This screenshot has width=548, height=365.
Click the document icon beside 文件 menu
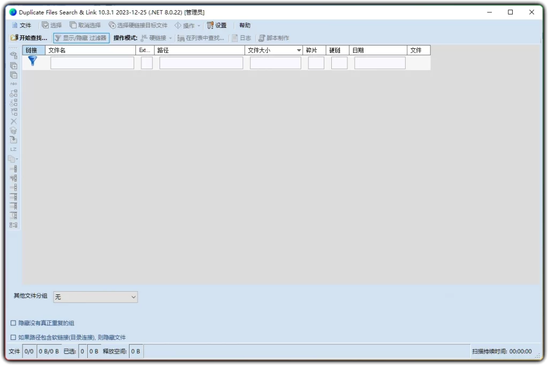point(14,25)
